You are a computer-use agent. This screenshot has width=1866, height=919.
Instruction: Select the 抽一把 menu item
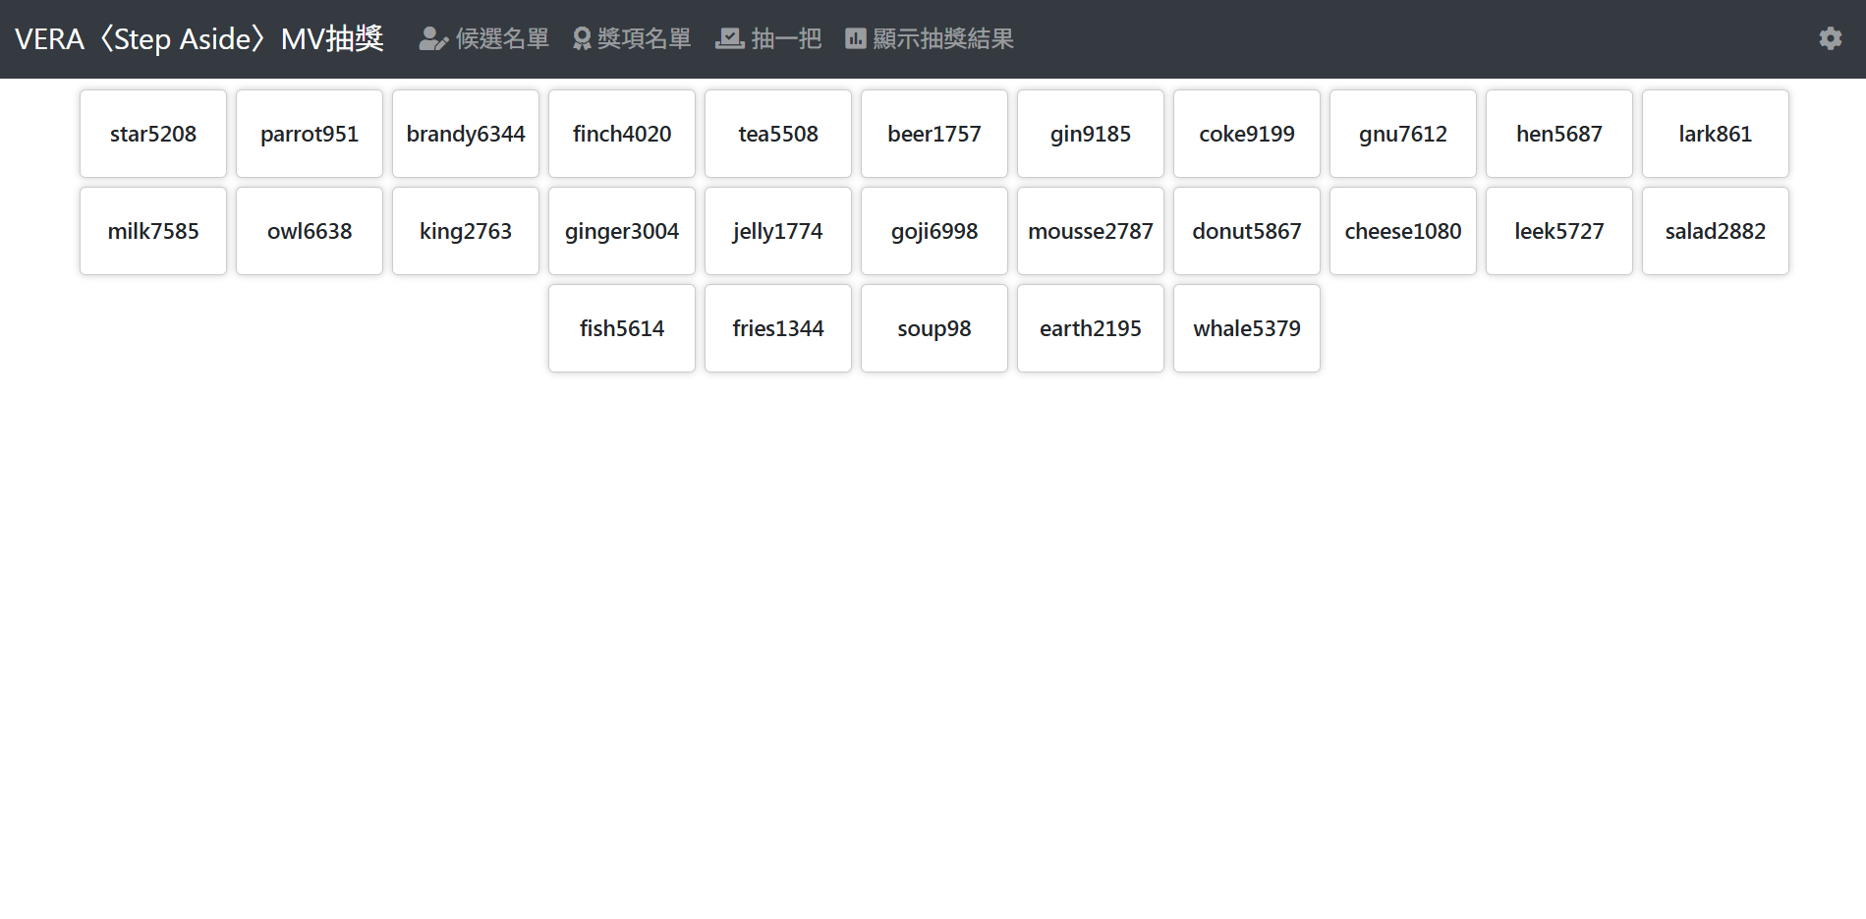pyautogui.click(x=768, y=38)
